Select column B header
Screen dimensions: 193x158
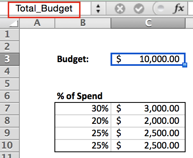click(83, 23)
